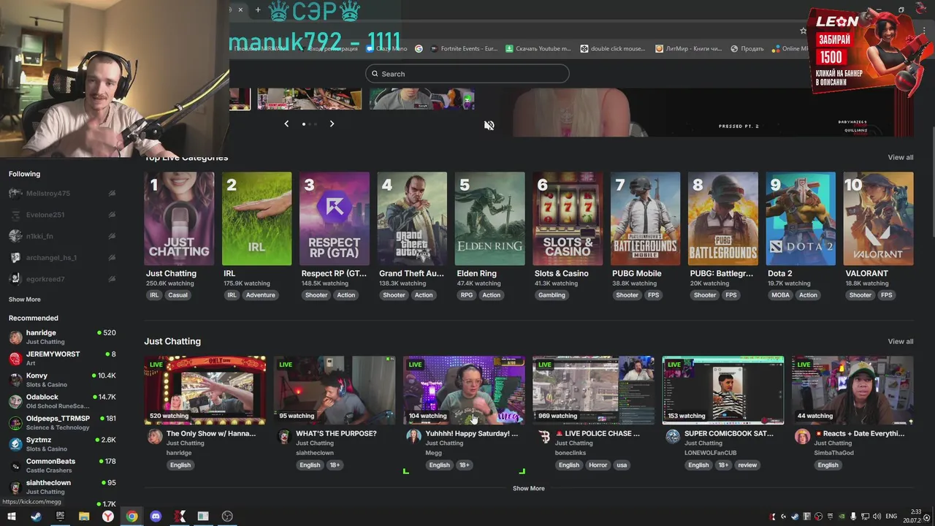The image size is (935, 526).
Task: Open the PUBG Mobile category cover
Action: (x=645, y=218)
